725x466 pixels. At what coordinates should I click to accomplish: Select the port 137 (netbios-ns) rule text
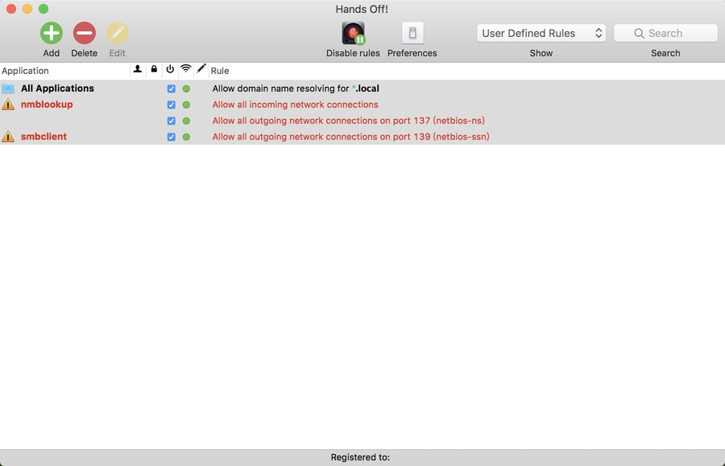(x=349, y=121)
